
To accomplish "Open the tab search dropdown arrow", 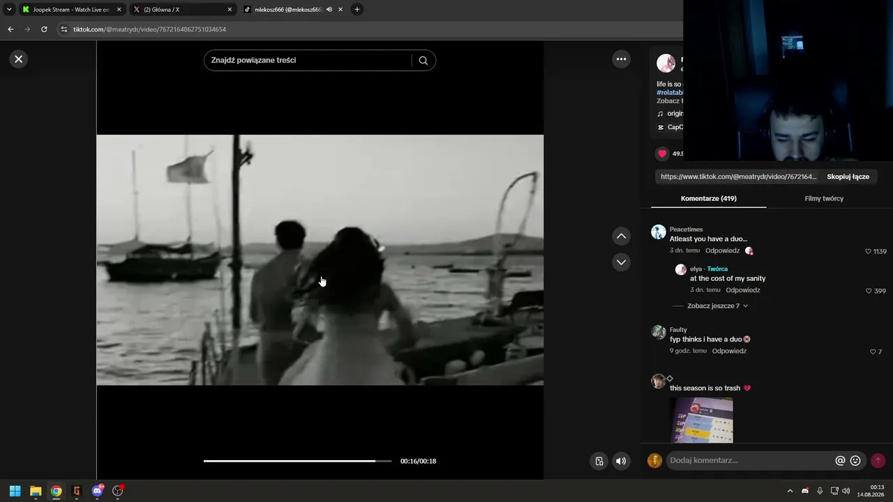I will (x=9, y=10).
